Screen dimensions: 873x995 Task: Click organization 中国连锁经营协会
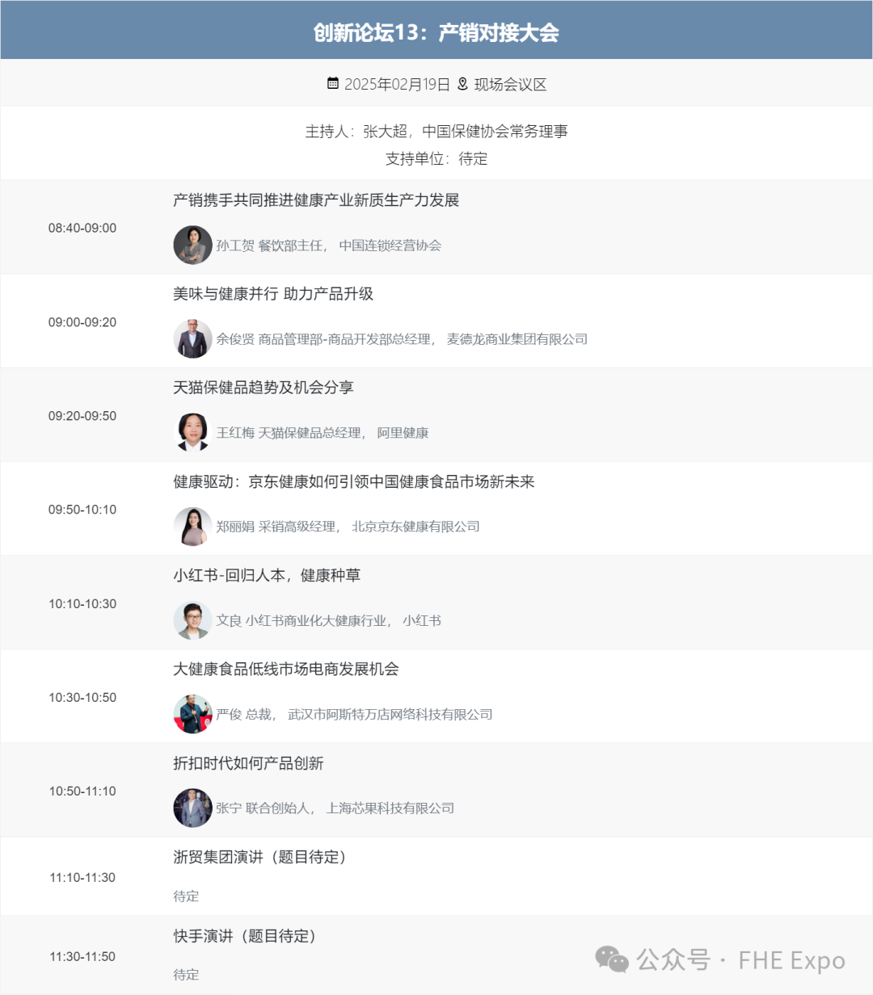(x=390, y=246)
